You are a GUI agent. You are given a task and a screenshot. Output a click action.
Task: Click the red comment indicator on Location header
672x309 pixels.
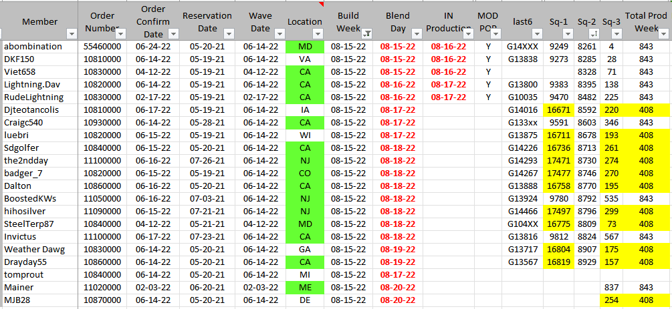click(322, 4)
